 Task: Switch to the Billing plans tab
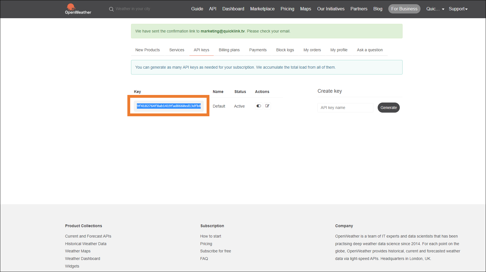point(229,50)
